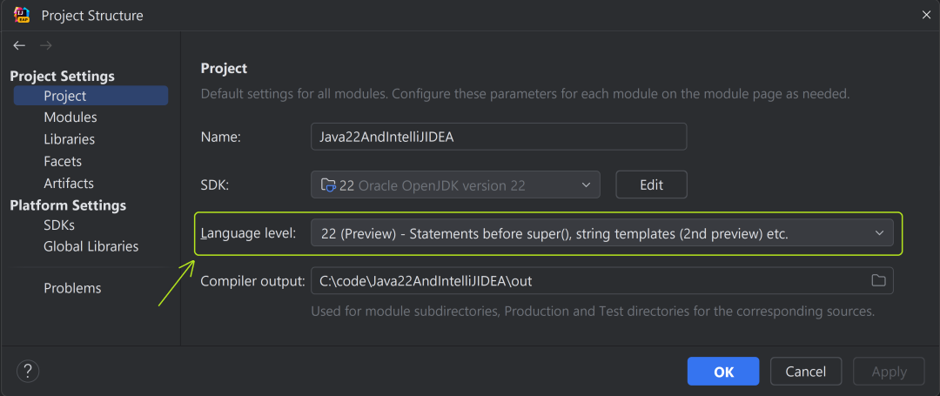Click the Project Structure window title

click(92, 16)
